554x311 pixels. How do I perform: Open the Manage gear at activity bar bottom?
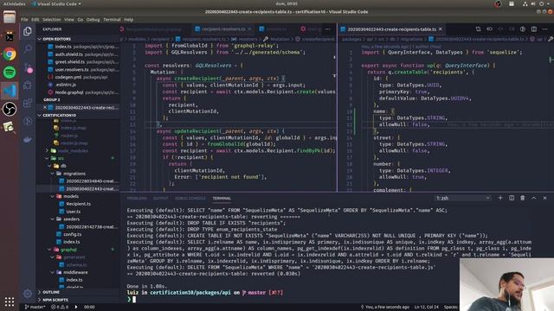click(x=28, y=294)
